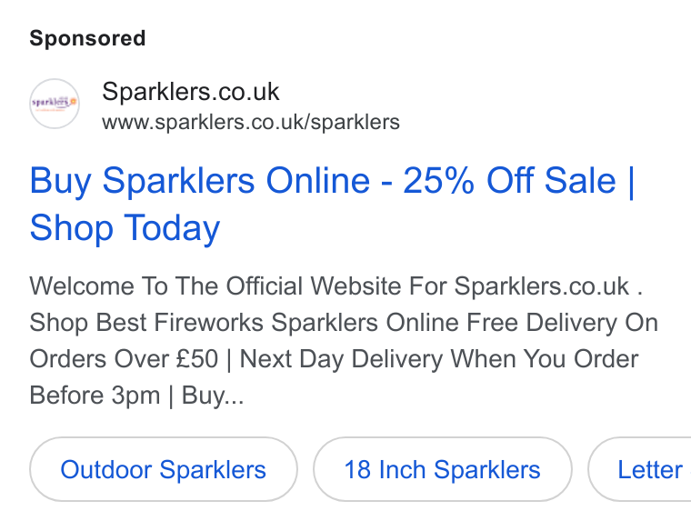This screenshot has height=531, width=691.
Task: Click the 'Orders Over £50' description text
Action: coord(124,359)
